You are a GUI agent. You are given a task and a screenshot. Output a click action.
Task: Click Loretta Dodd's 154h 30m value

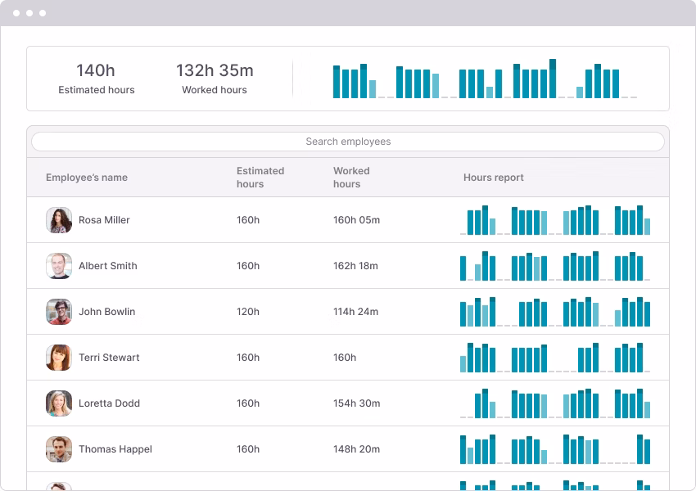pyautogui.click(x=355, y=403)
